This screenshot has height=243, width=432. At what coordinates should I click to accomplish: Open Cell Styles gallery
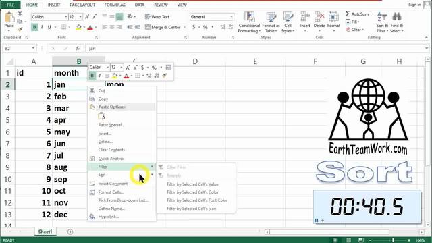coord(288,22)
